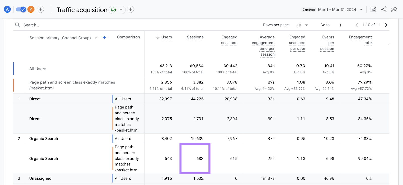The height and width of the screenshot is (185, 403).
Task: Click the search magnifier icon
Action: tap(18, 25)
